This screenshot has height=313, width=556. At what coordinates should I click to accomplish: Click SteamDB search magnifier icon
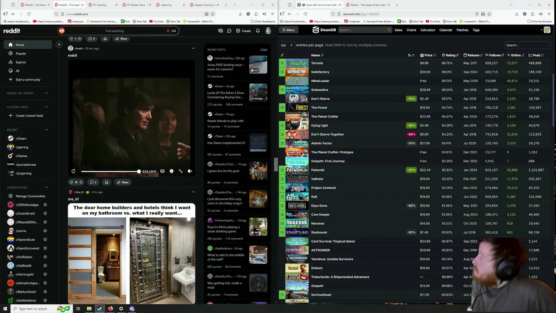(389, 30)
